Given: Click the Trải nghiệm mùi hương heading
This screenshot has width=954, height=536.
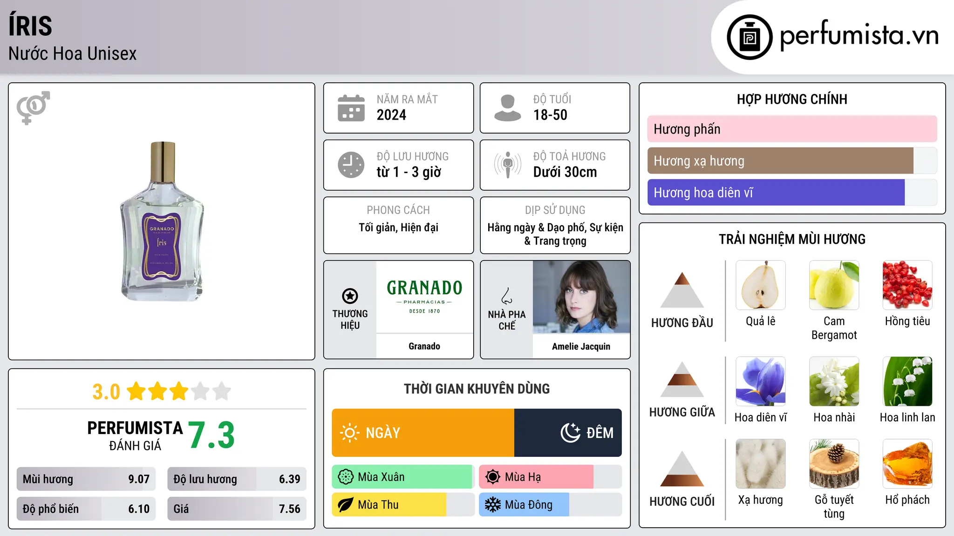Looking at the screenshot, I should (792, 239).
